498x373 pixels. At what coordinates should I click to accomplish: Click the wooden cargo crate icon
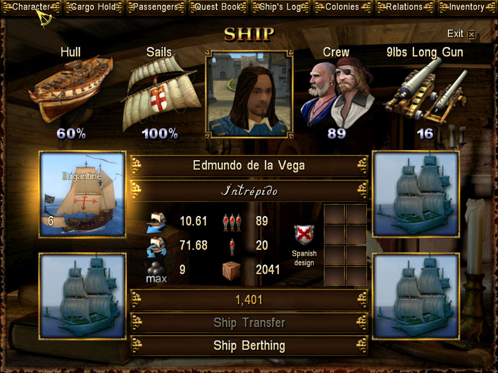(x=231, y=271)
